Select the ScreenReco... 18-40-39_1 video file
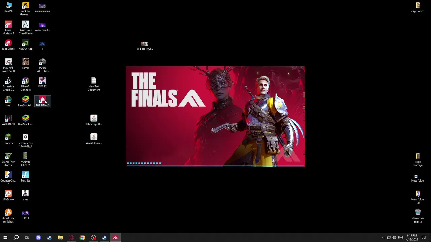This screenshot has height=242, width=431. 25,140
